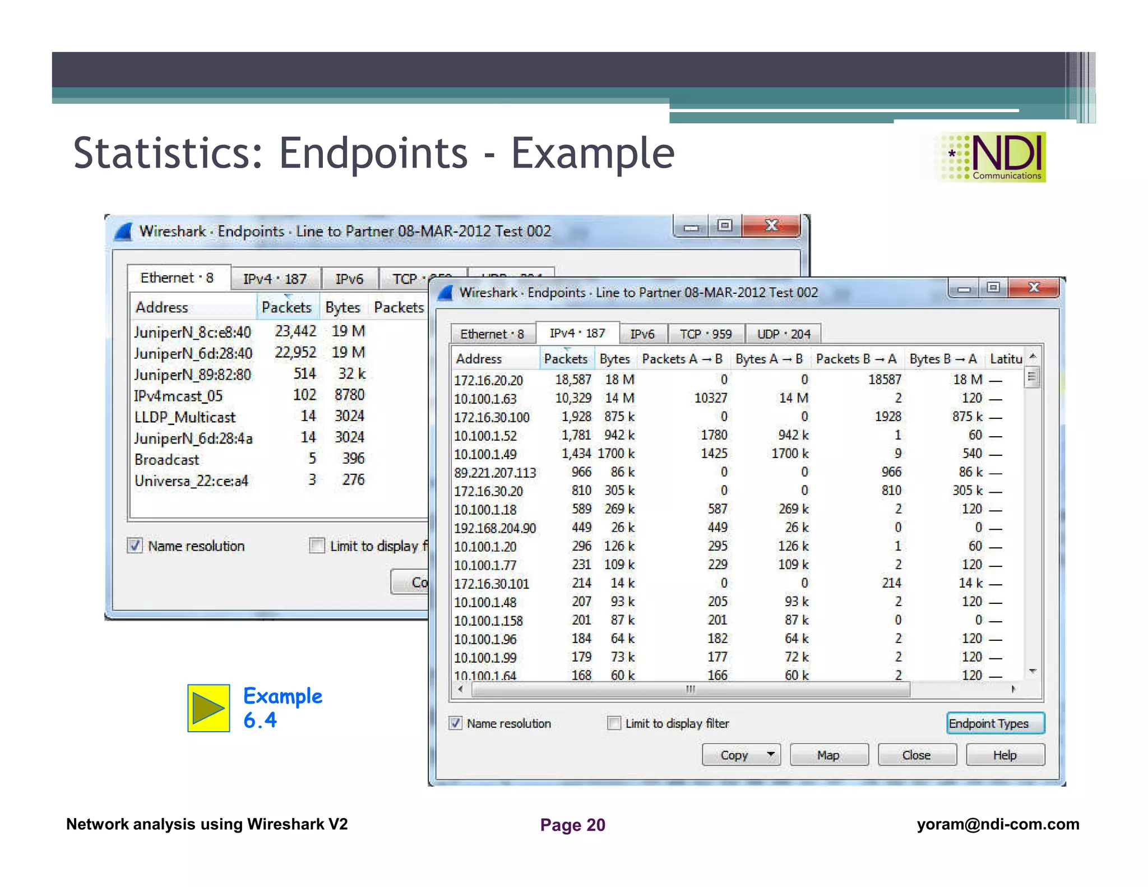Select the JuniperN_8c:e8:40 row
Viewport: 1148px width, 887px height.
pyautogui.click(x=279, y=332)
